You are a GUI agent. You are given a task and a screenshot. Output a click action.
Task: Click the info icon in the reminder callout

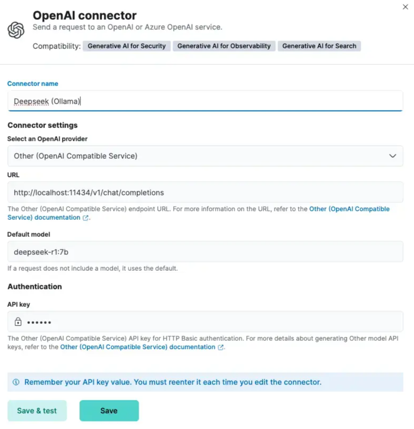click(x=16, y=382)
